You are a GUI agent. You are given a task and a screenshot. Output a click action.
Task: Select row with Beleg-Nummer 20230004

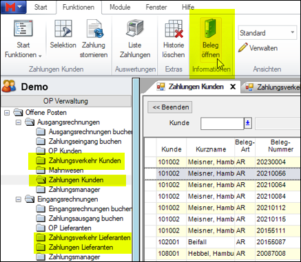point(222,162)
